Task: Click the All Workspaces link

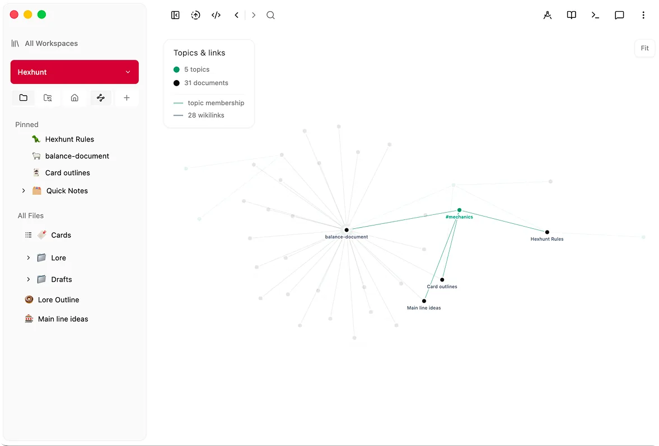Action: tap(52, 43)
